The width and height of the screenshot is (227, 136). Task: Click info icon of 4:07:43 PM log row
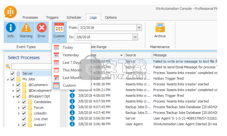point(72,107)
